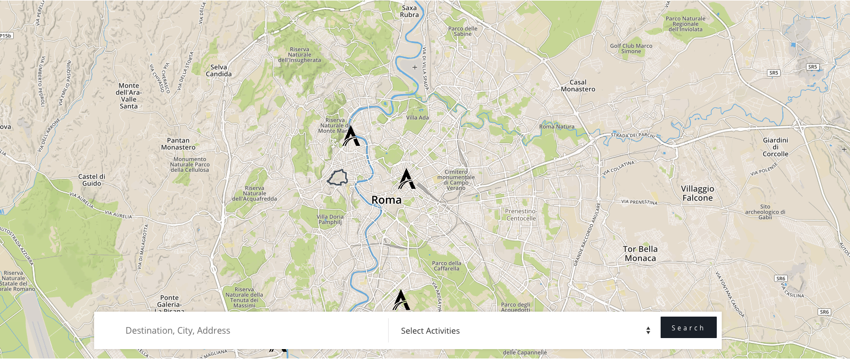Click the Riserva Naturale dell'Acquafredda label
Viewport: 850px width, 359px height.
pos(255,193)
